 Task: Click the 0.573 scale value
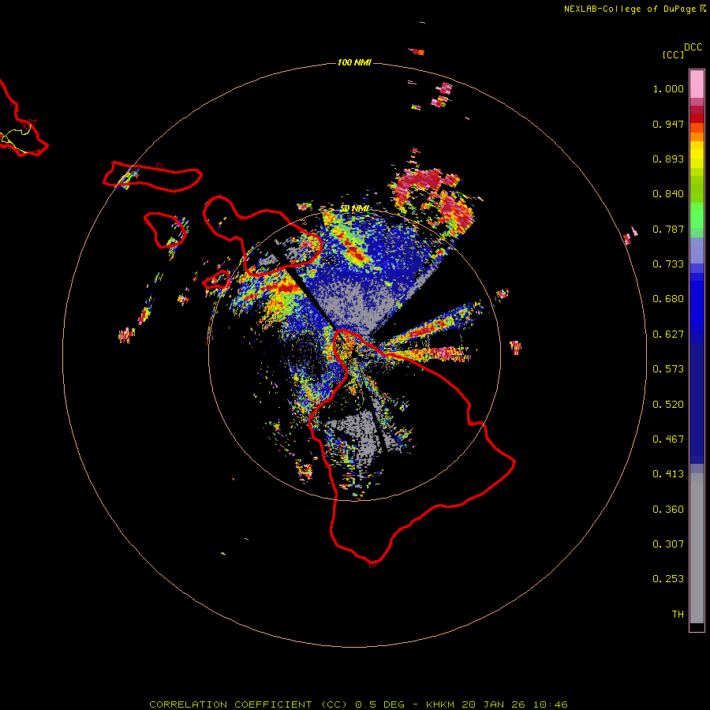point(668,369)
